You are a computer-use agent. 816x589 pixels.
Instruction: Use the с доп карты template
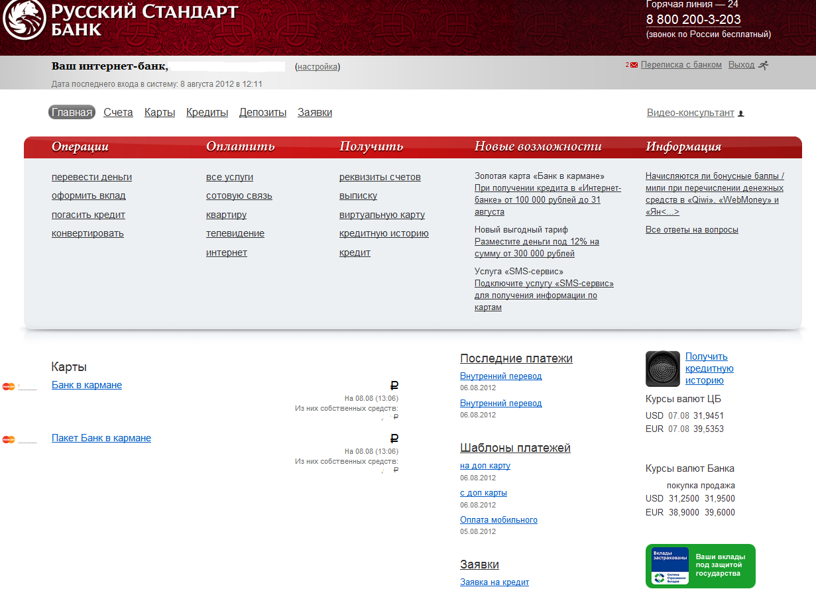click(x=483, y=493)
